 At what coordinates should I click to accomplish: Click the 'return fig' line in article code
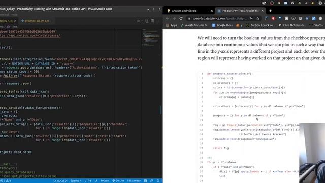point(221,148)
